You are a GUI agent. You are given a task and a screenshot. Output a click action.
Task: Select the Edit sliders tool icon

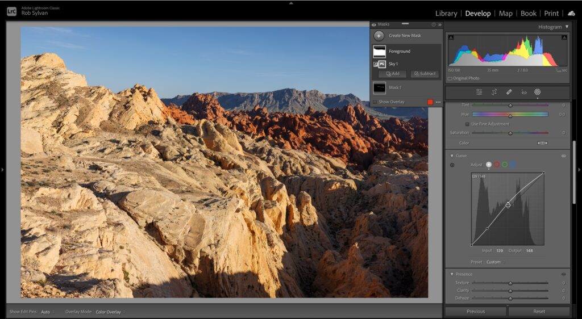pos(479,92)
